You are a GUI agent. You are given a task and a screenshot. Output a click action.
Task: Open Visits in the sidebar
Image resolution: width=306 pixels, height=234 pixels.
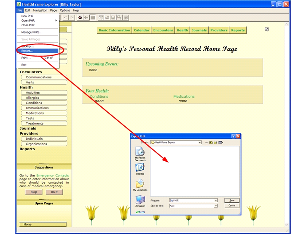click(x=44, y=82)
